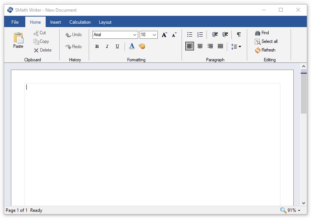The width and height of the screenshot is (311, 219).
Task: Open the Calculation tab
Action: (80, 22)
